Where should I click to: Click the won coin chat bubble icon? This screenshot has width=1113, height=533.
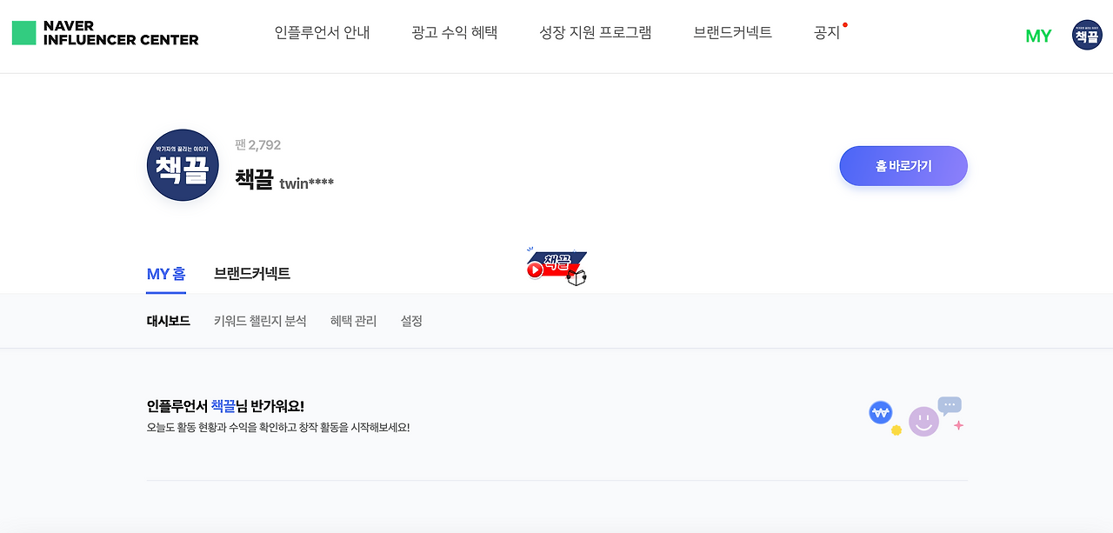[x=880, y=414]
